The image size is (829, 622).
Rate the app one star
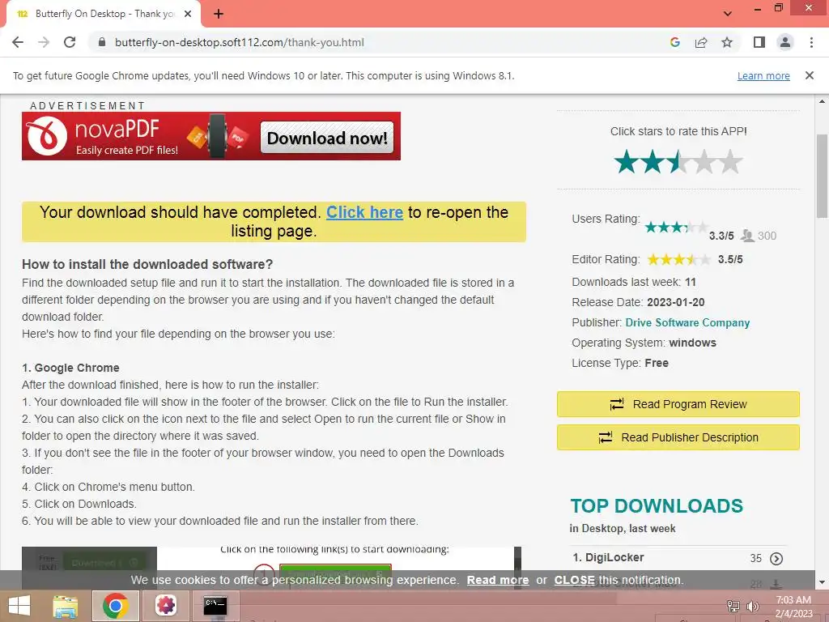click(627, 161)
